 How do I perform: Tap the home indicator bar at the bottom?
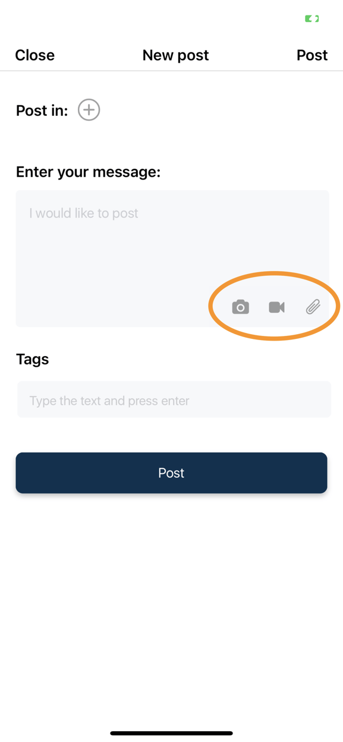(x=171, y=733)
